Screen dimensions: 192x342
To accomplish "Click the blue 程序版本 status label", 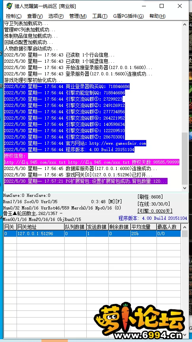I will [x=153, y=218].
